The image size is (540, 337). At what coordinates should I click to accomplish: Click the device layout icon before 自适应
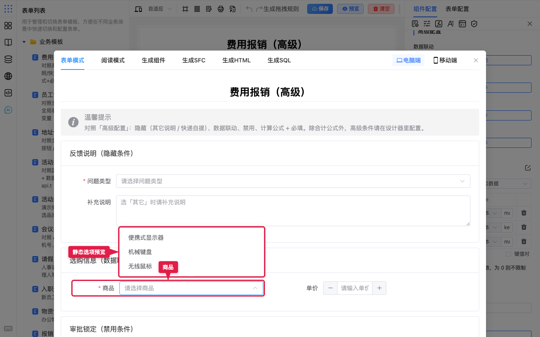138,9
